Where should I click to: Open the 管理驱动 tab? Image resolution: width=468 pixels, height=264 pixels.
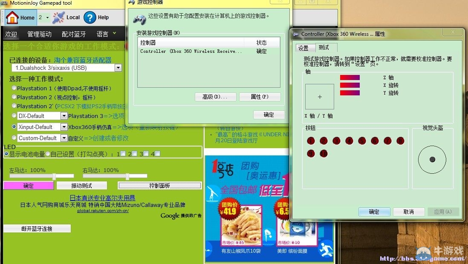click(x=39, y=34)
